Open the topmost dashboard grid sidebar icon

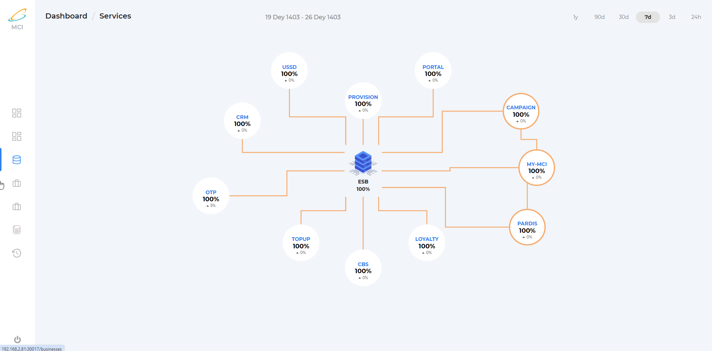pyautogui.click(x=17, y=113)
